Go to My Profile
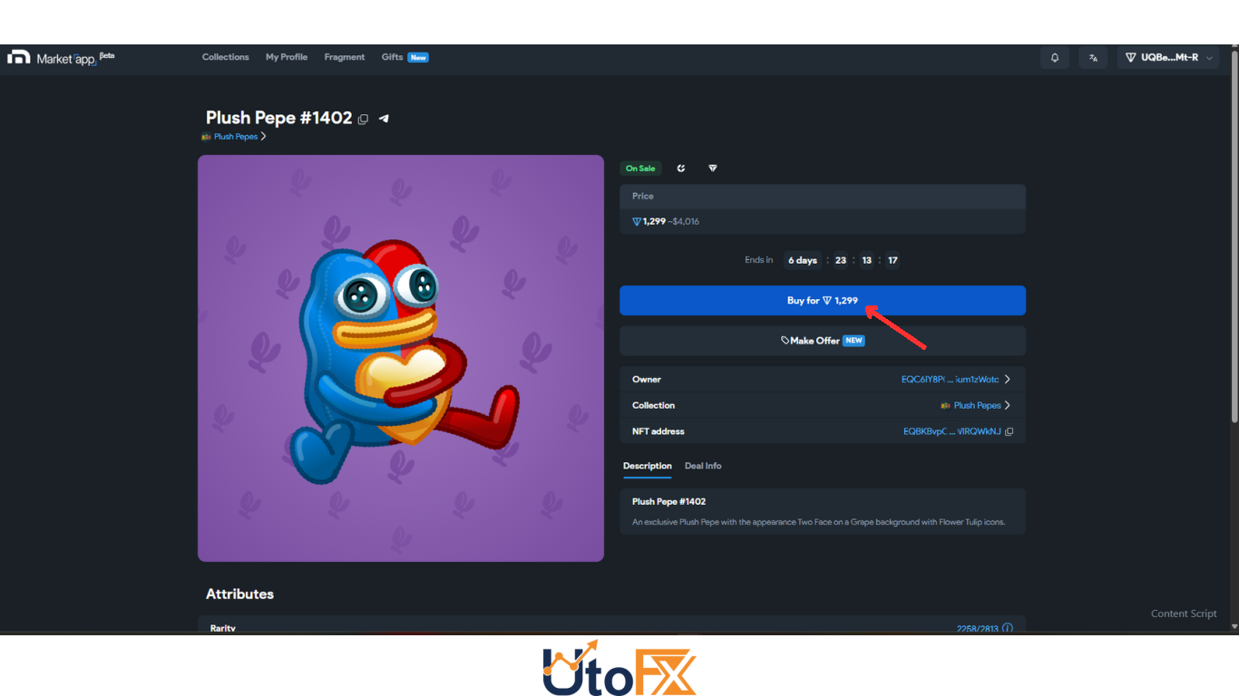The height and width of the screenshot is (696, 1239). pos(287,57)
